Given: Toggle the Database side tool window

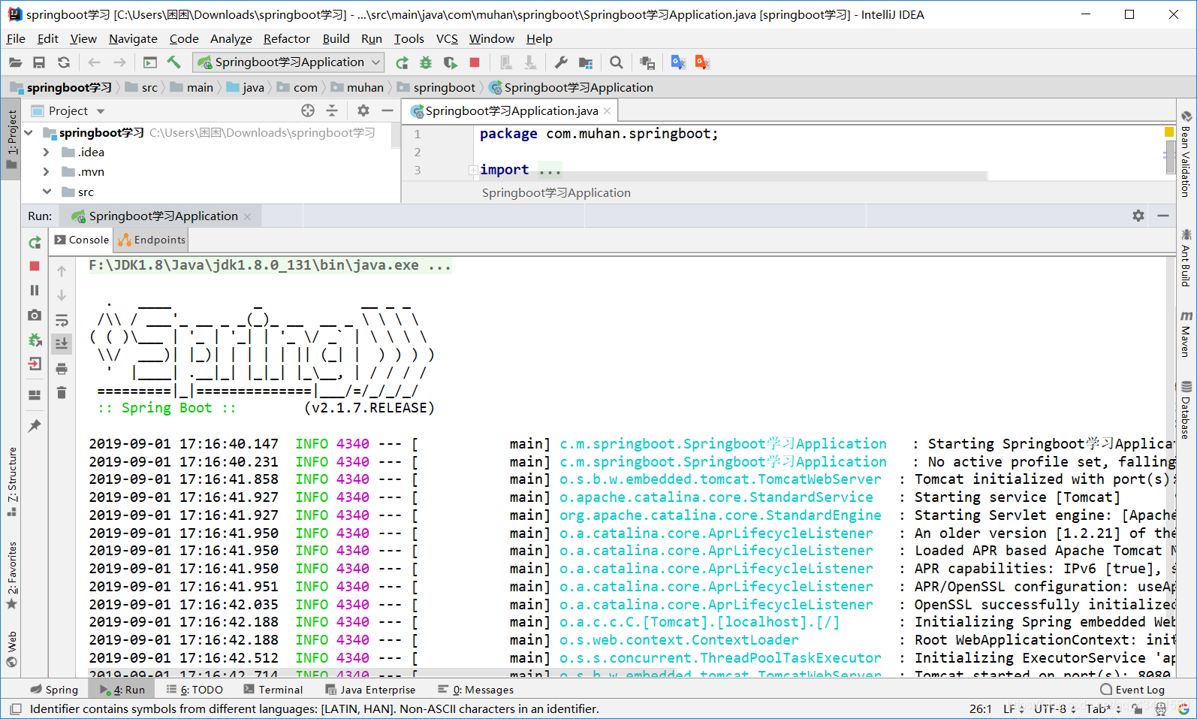Looking at the screenshot, I should [1186, 409].
